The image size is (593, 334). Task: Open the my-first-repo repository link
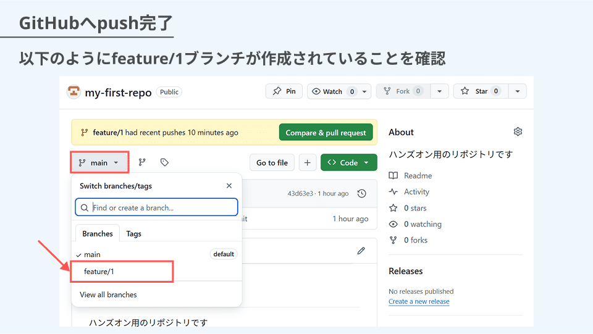(x=118, y=92)
